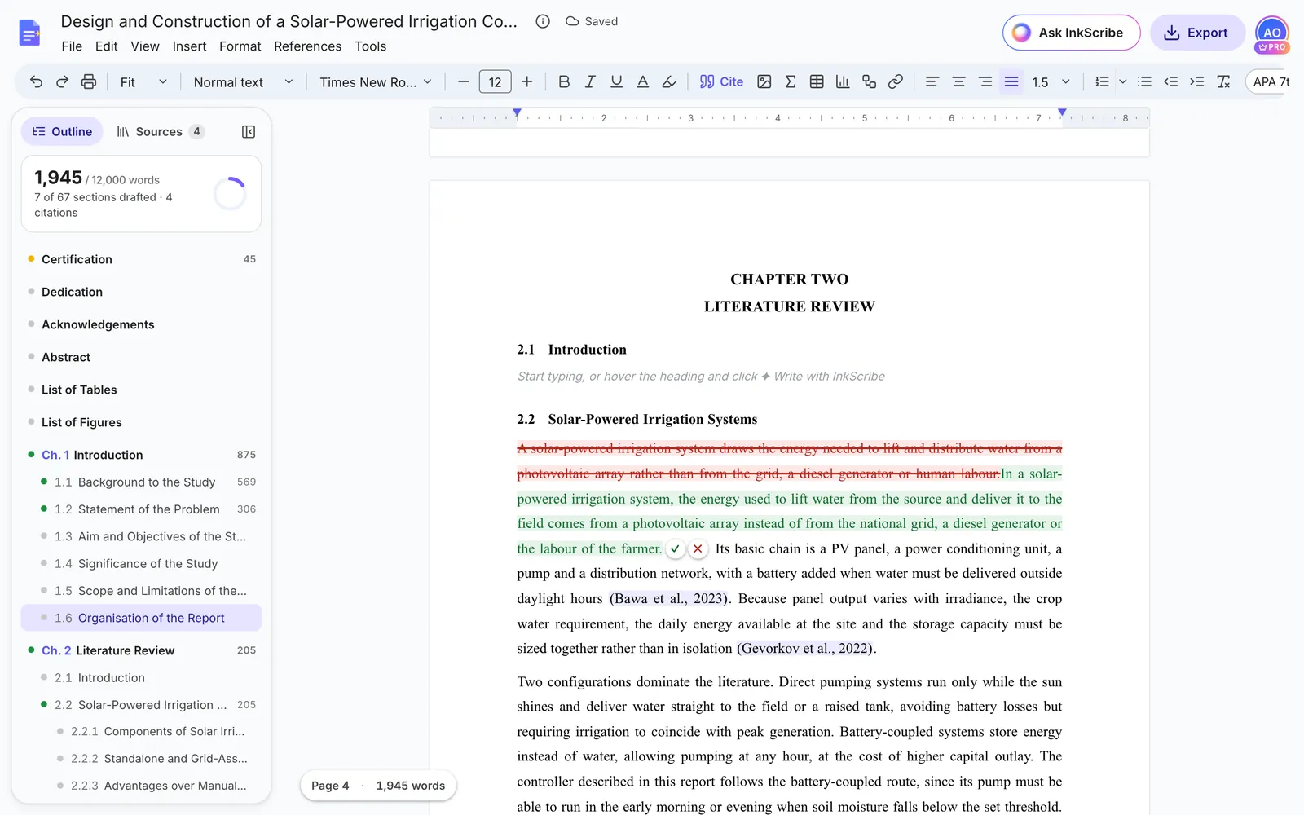Image resolution: width=1304 pixels, height=815 pixels.
Task: Open the References menu
Action: [x=307, y=46]
